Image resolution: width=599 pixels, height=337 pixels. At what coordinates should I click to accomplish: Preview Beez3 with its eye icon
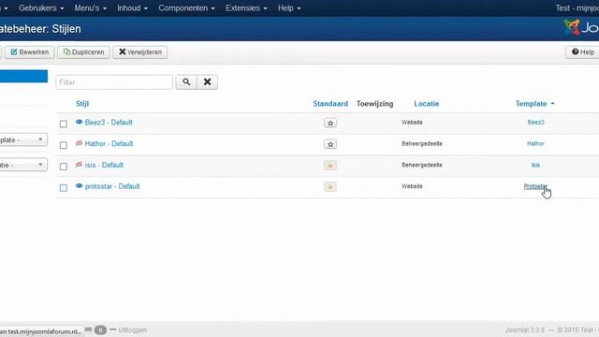(x=79, y=122)
